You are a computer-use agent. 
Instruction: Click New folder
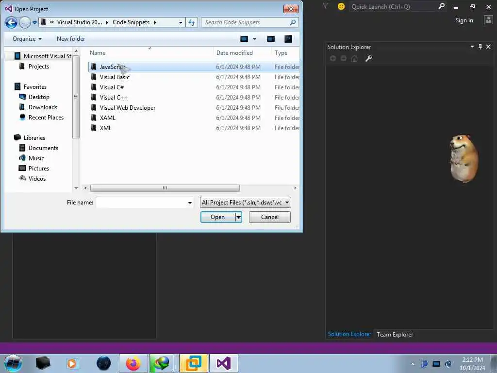71,39
